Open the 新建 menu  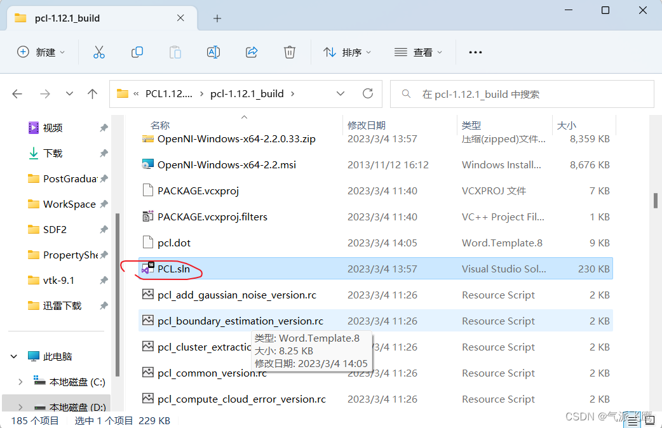pyautogui.click(x=41, y=52)
